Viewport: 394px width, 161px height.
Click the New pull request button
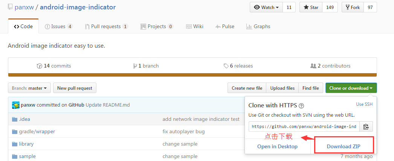(x=75, y=88)
